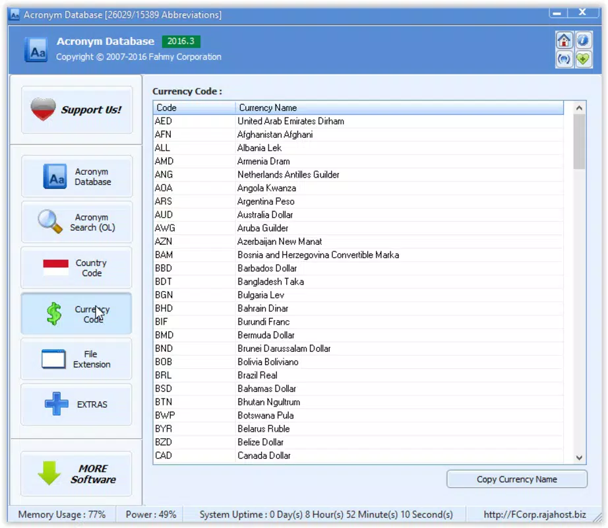608x528 pixels.
Task: Click Power: 49% status entry
Action: pos(151,514)
